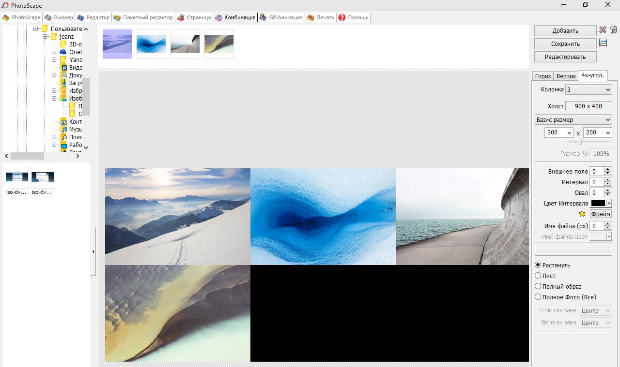
Task: Click the Контакты folder icon
Action: pos(63,121)
